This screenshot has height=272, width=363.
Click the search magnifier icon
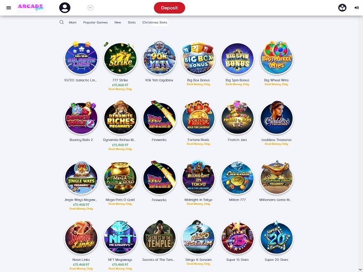coord(61,22)
